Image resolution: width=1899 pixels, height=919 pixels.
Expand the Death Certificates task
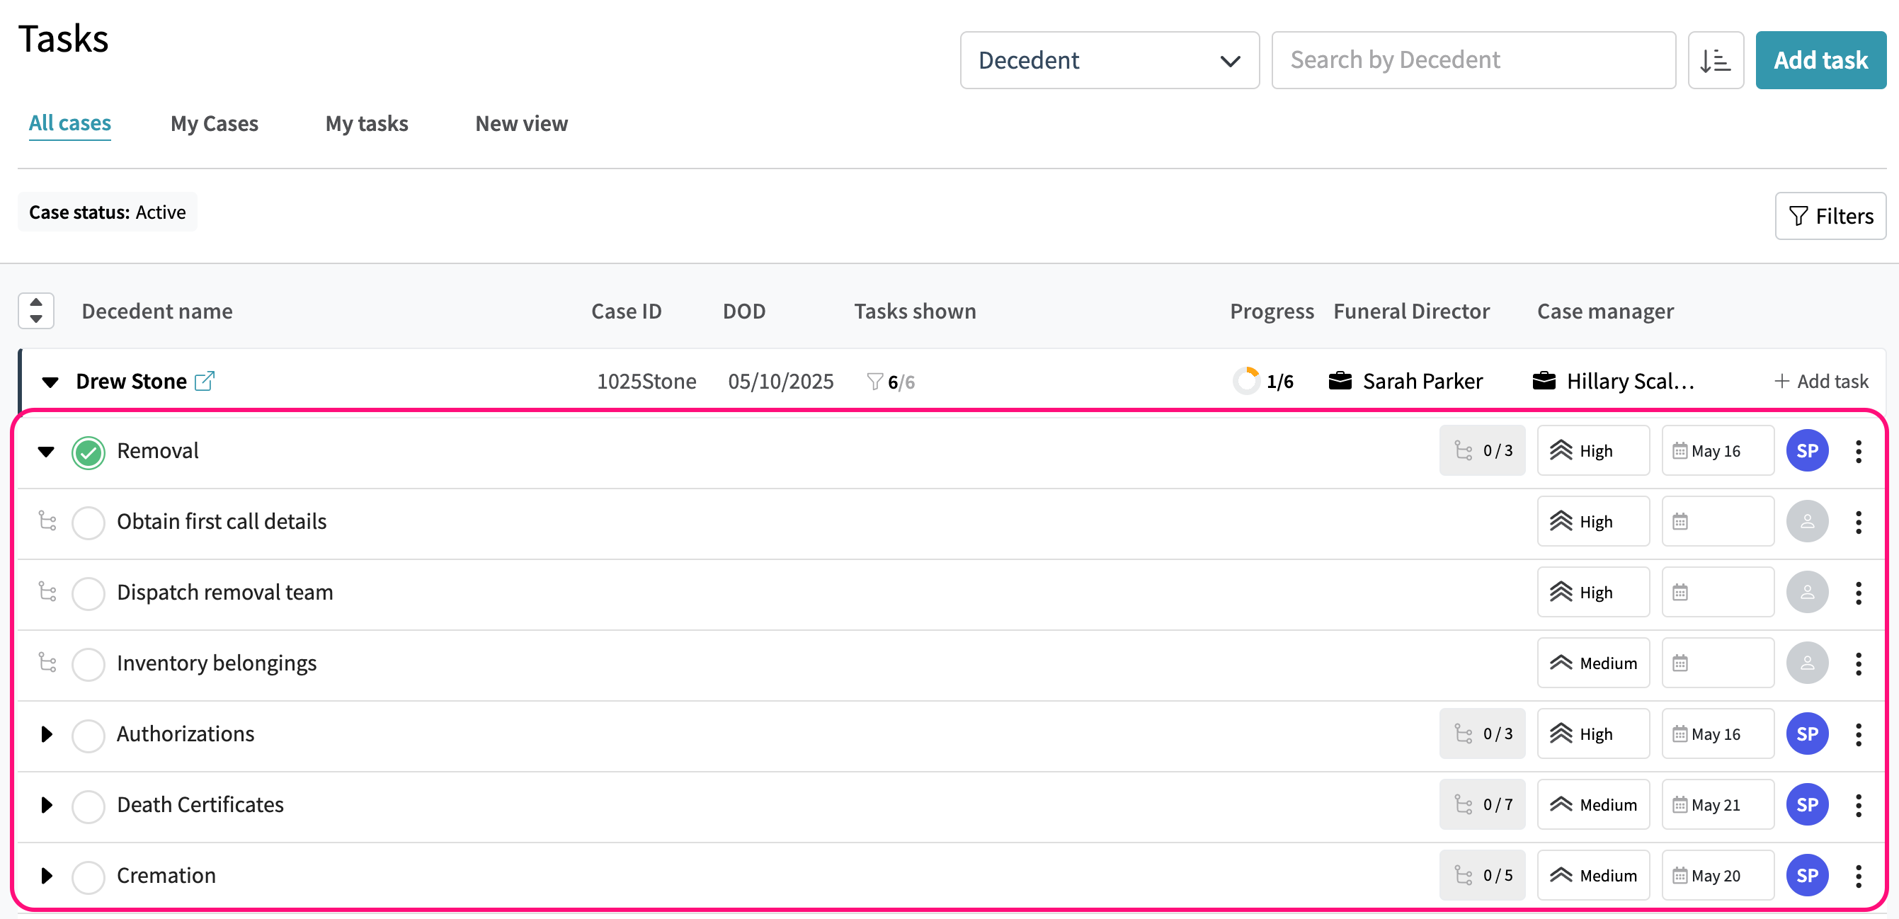tap(47, 805)
